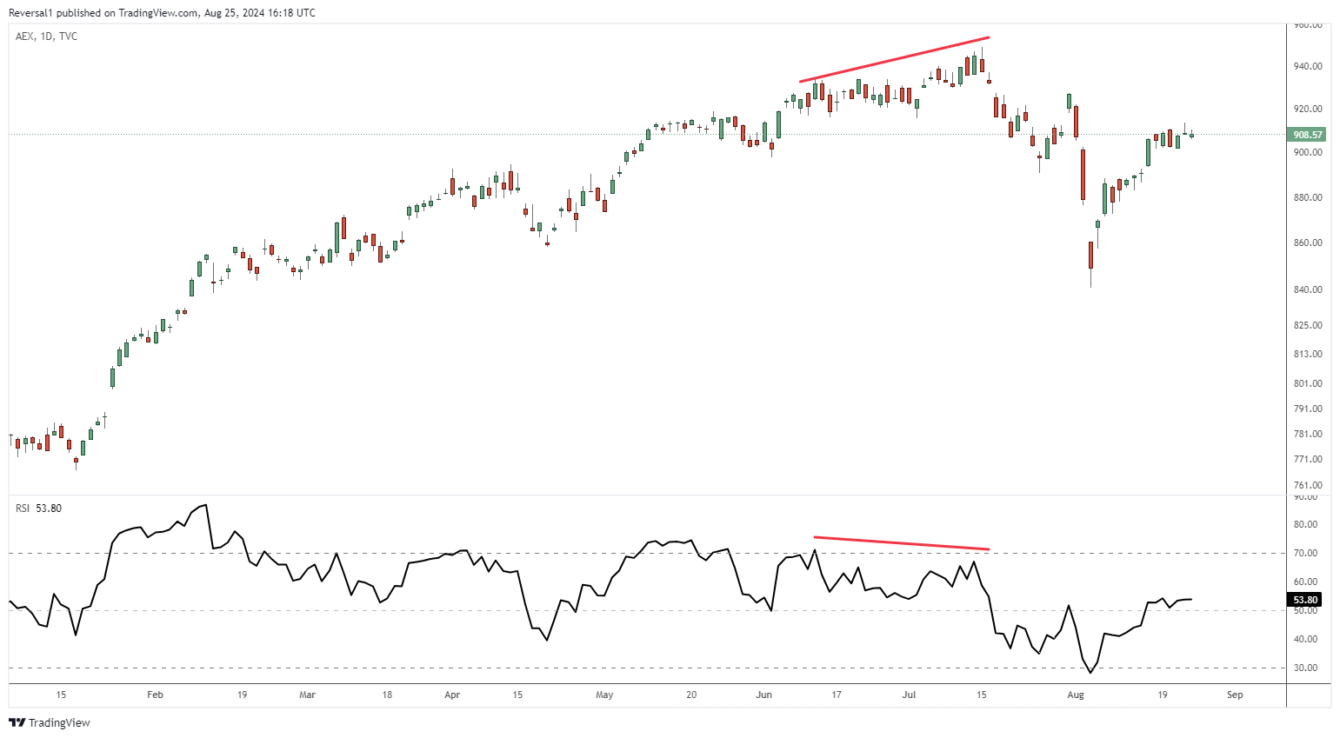The image size is (1340, 738).
Task: Click the 940.00 price scale label
Action: [1308, 66]
